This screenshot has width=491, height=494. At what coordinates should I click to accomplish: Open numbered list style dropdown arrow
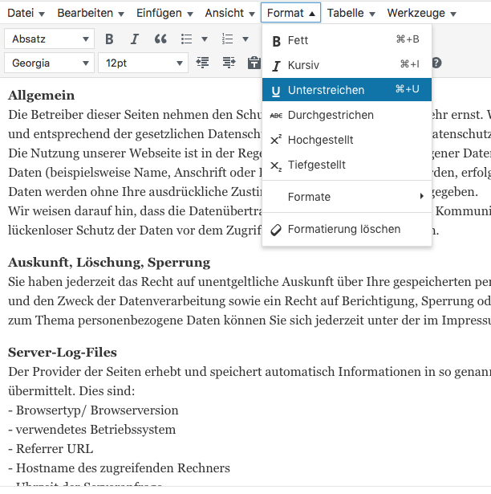tap(245, 39)
